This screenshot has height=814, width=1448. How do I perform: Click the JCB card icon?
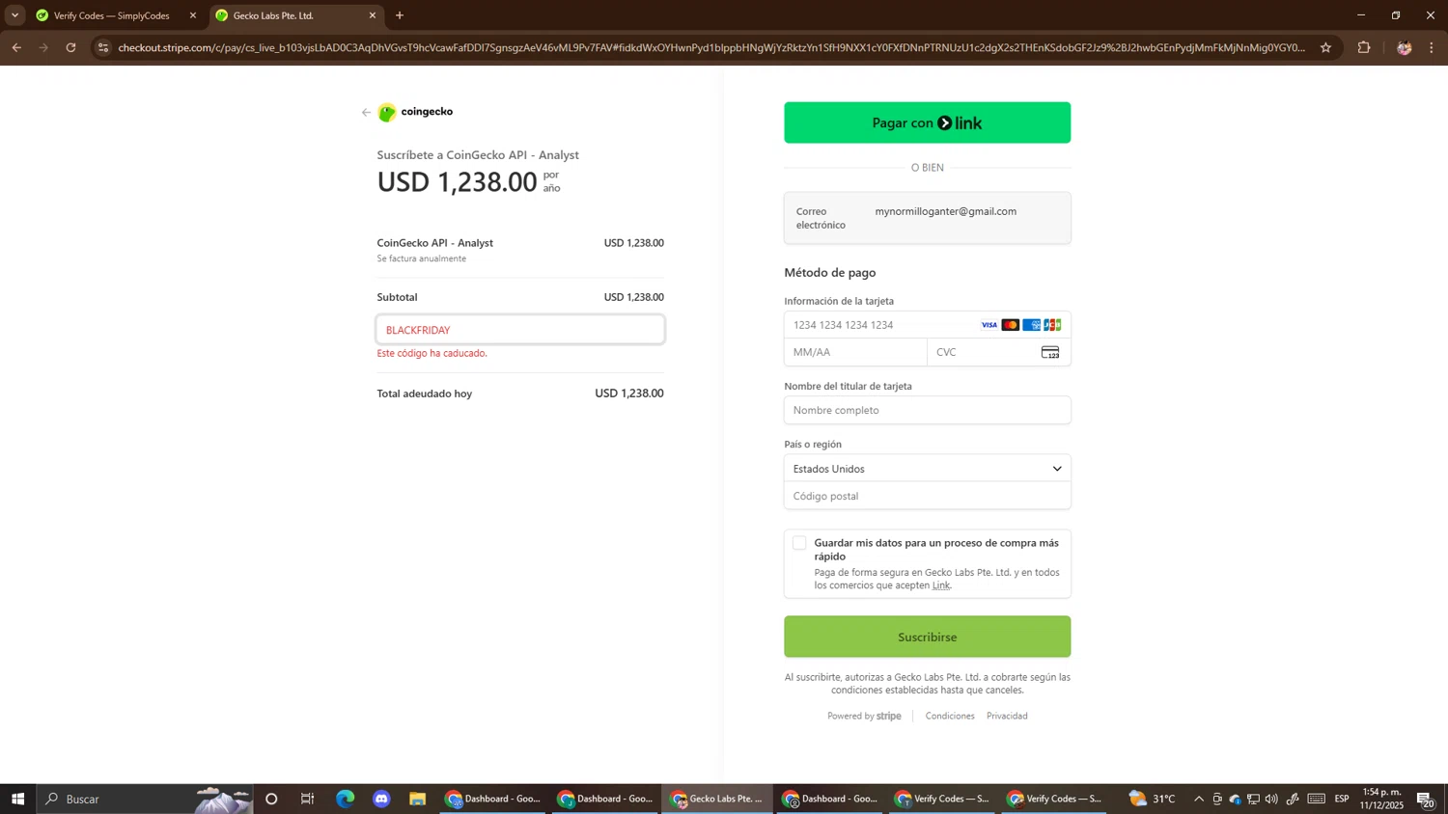[1052, 325]
